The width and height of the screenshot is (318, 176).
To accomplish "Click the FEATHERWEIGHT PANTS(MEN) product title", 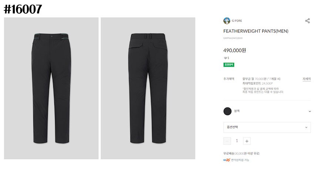I will click(256, 31).
